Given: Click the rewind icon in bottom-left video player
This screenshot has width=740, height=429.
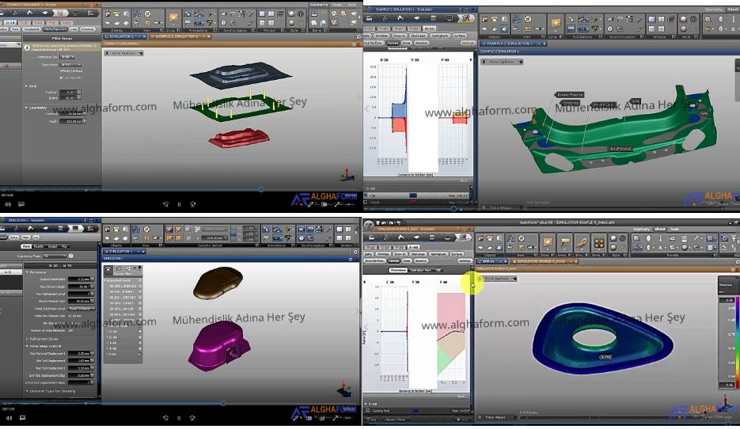Looking at the screenshot, I should click(165, 418).
